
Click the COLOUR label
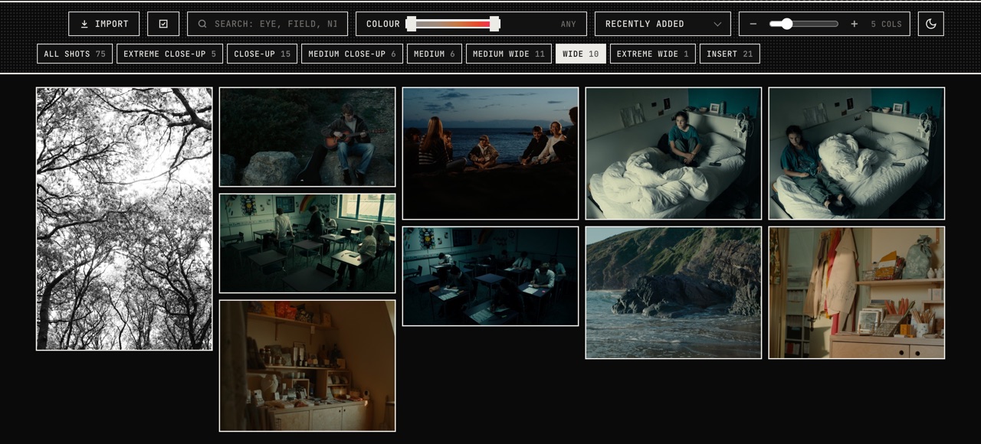click(383, 24)
